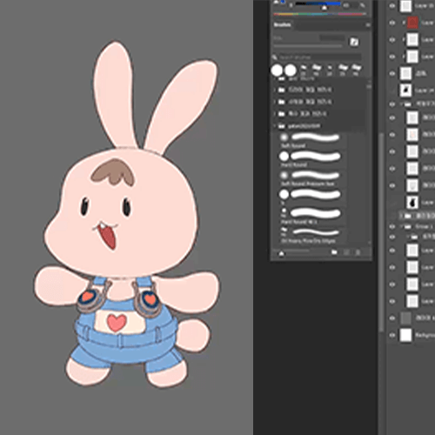
Task: Hide the topmost expanded layer group
Action: pyautogui.click(x=392, y=104)
